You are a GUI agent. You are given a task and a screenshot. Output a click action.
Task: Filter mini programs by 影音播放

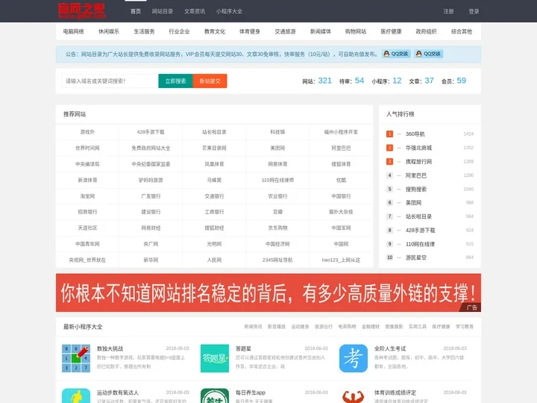coord(277,327)
